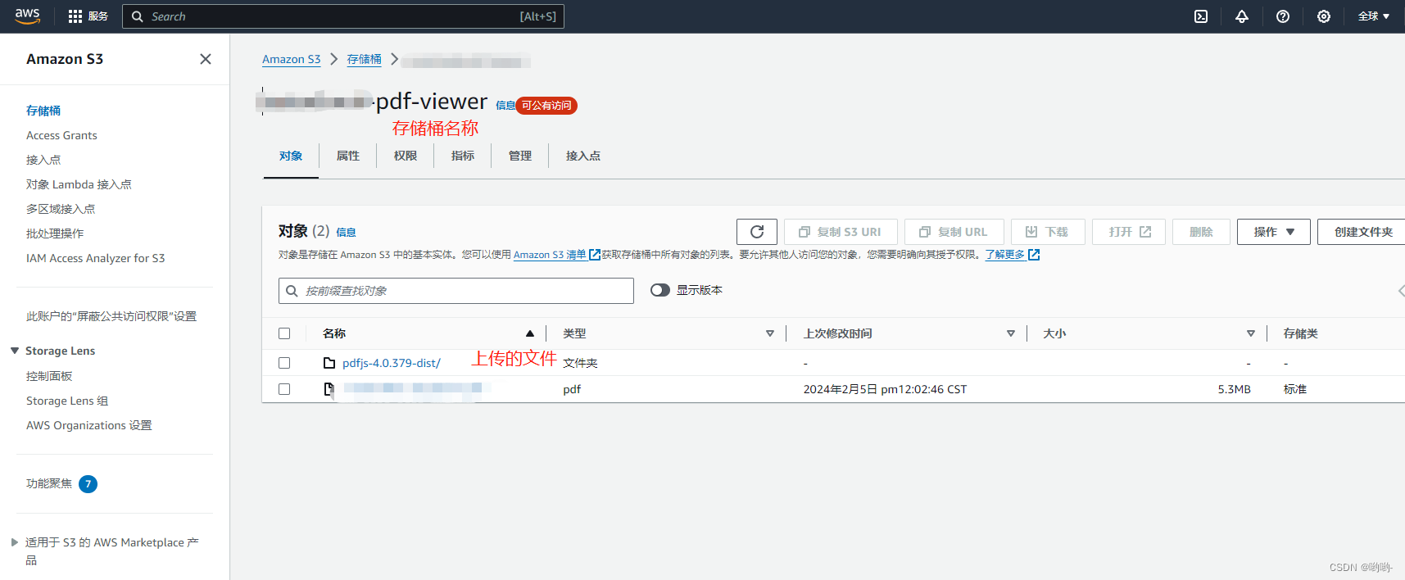Open Storage Lens 控制面板

49,376
